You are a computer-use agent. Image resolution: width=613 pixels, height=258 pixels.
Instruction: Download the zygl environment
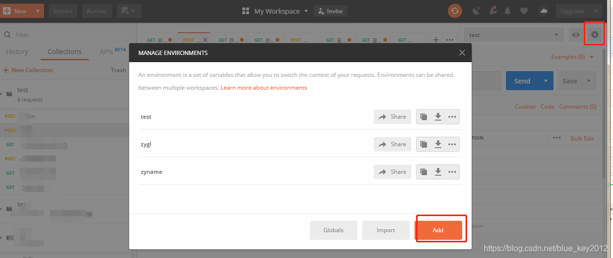438,144
